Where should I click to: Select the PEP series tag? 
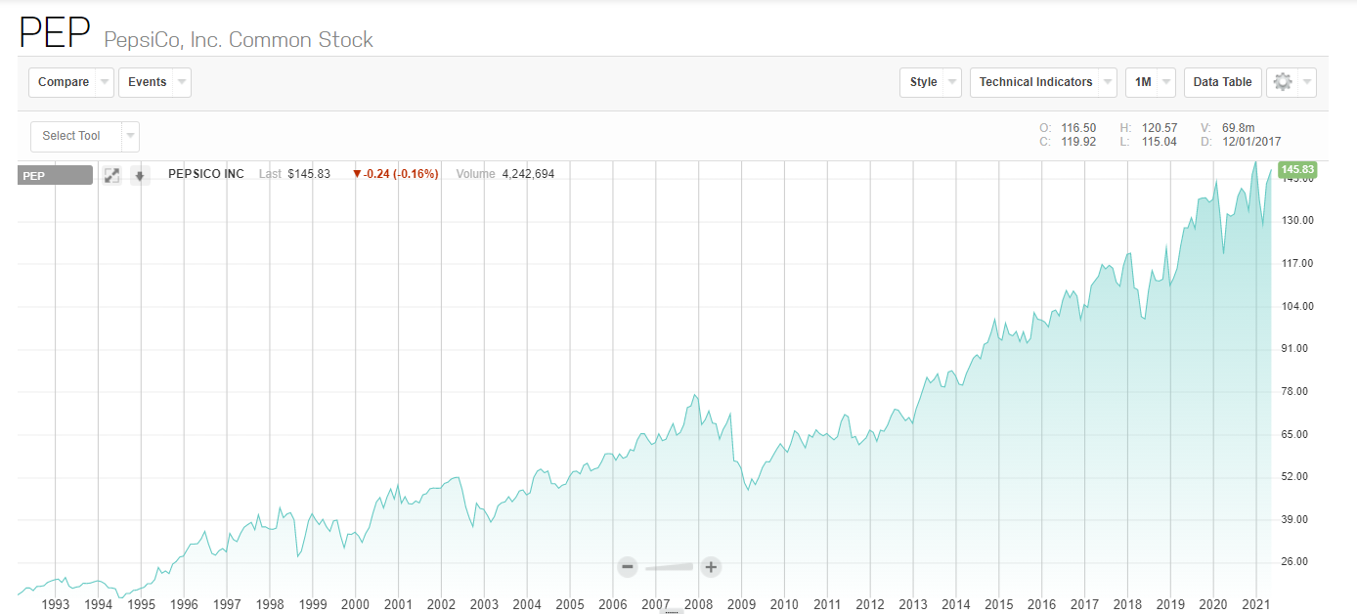56,175
